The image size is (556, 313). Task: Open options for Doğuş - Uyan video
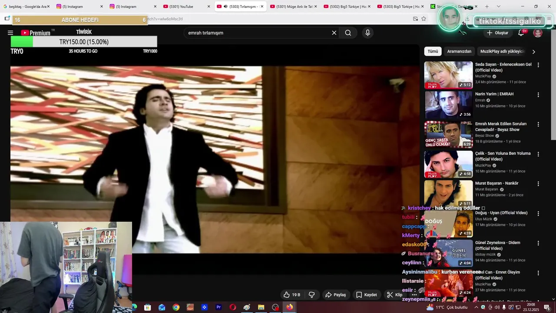click(x=538, y=213)
